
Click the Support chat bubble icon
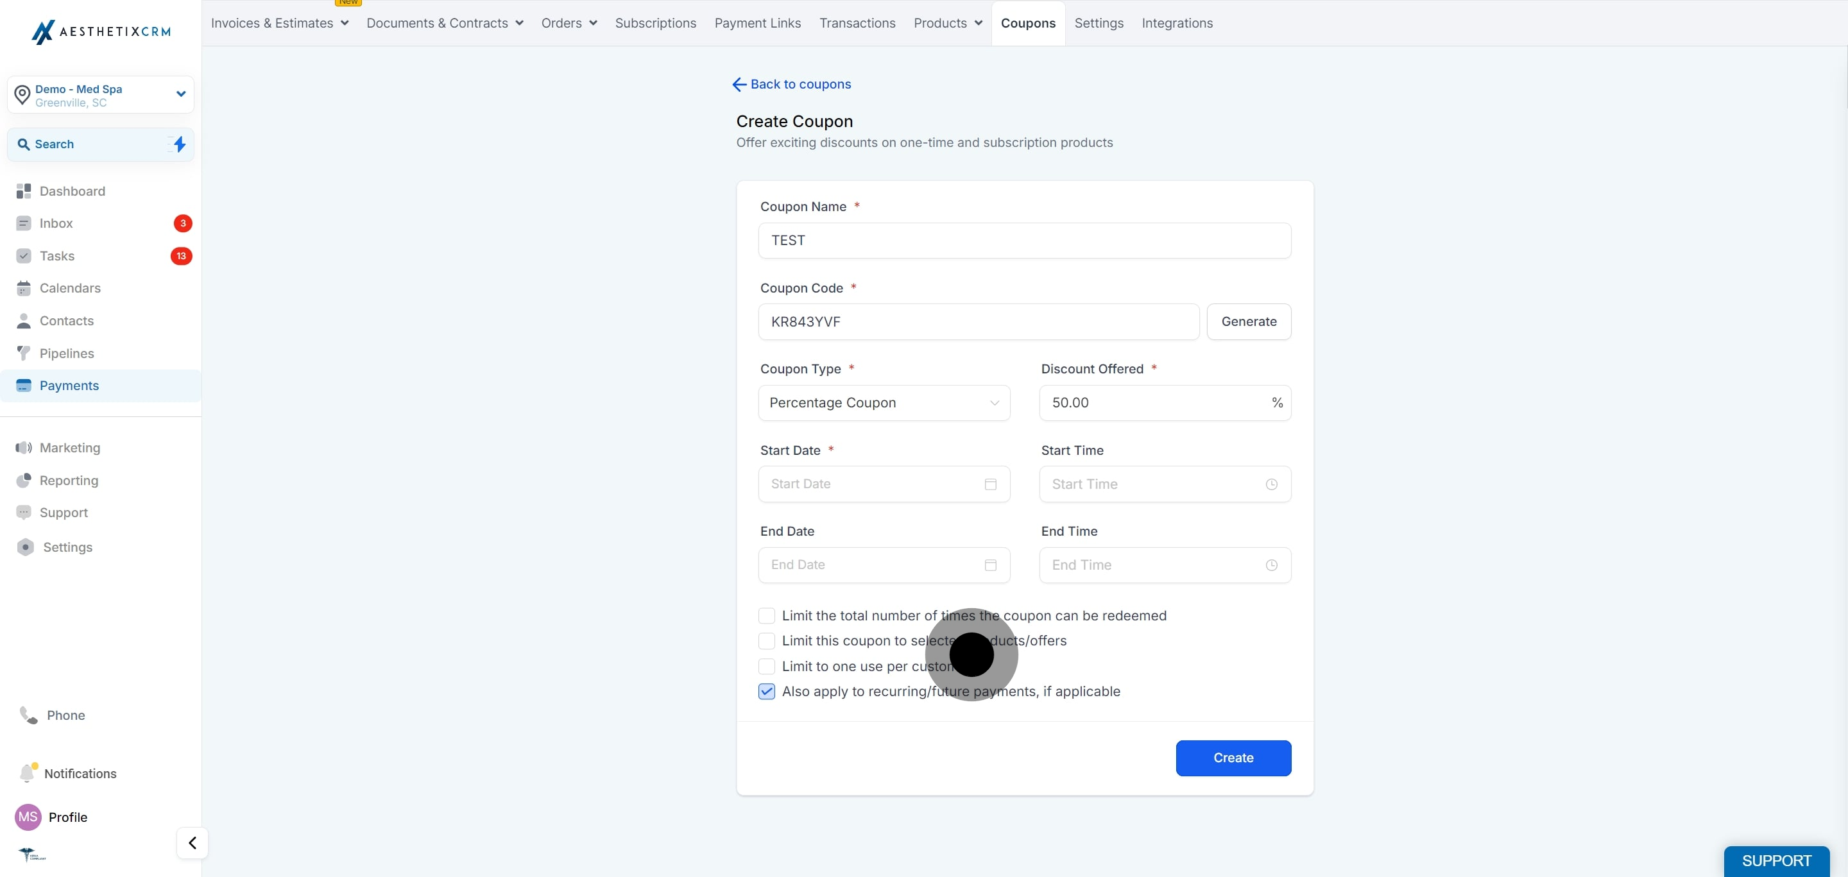click(x=24, y=513)
